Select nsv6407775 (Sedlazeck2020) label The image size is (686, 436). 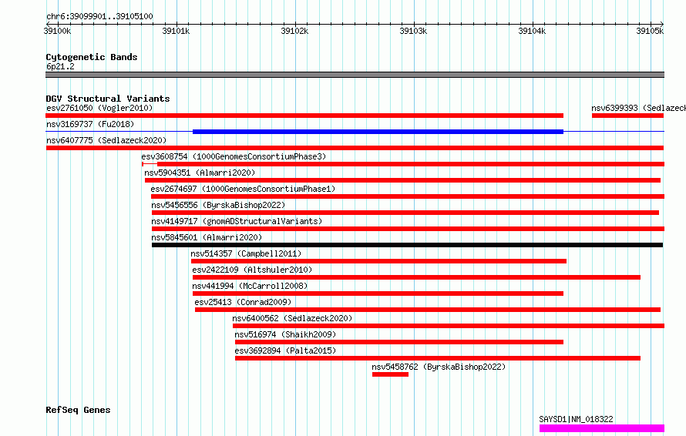point(106,140)
